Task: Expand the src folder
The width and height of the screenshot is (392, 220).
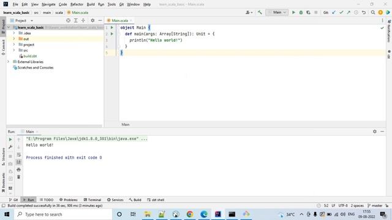Action: coord(14,50)
